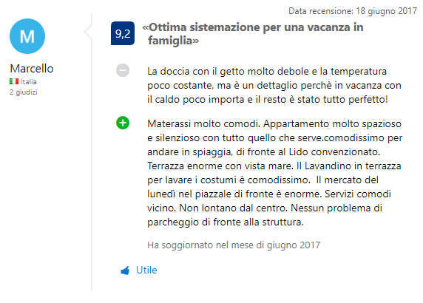Click the vertical divider beside reviewer info

(x=92, y=152)
